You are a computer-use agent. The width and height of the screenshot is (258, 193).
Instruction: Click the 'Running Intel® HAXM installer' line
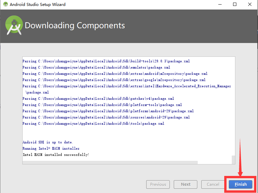point(51,148)
